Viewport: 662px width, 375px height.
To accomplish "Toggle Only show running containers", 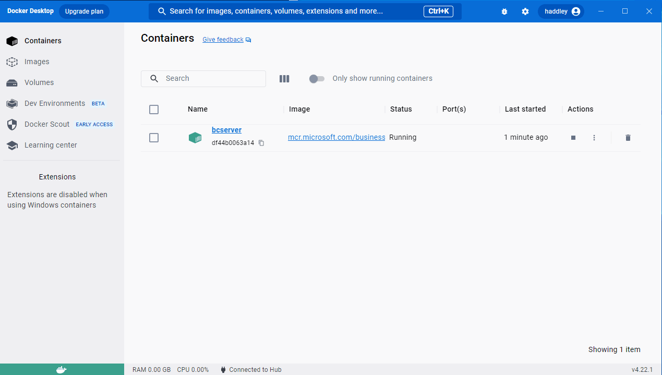I will (x=317, y=79).
